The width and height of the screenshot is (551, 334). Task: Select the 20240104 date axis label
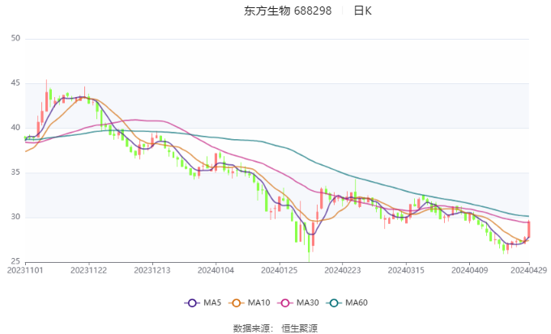[x=216, y=270]
